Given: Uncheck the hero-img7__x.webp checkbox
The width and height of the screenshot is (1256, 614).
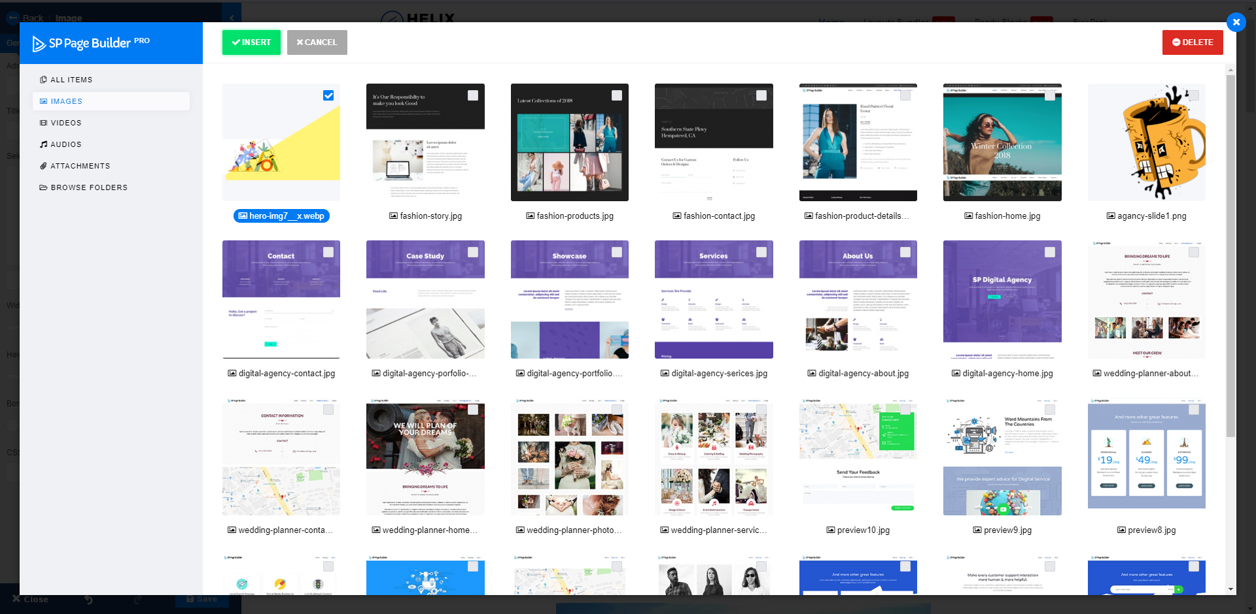Looking at the screenshot, I should (x=328, y=95).
